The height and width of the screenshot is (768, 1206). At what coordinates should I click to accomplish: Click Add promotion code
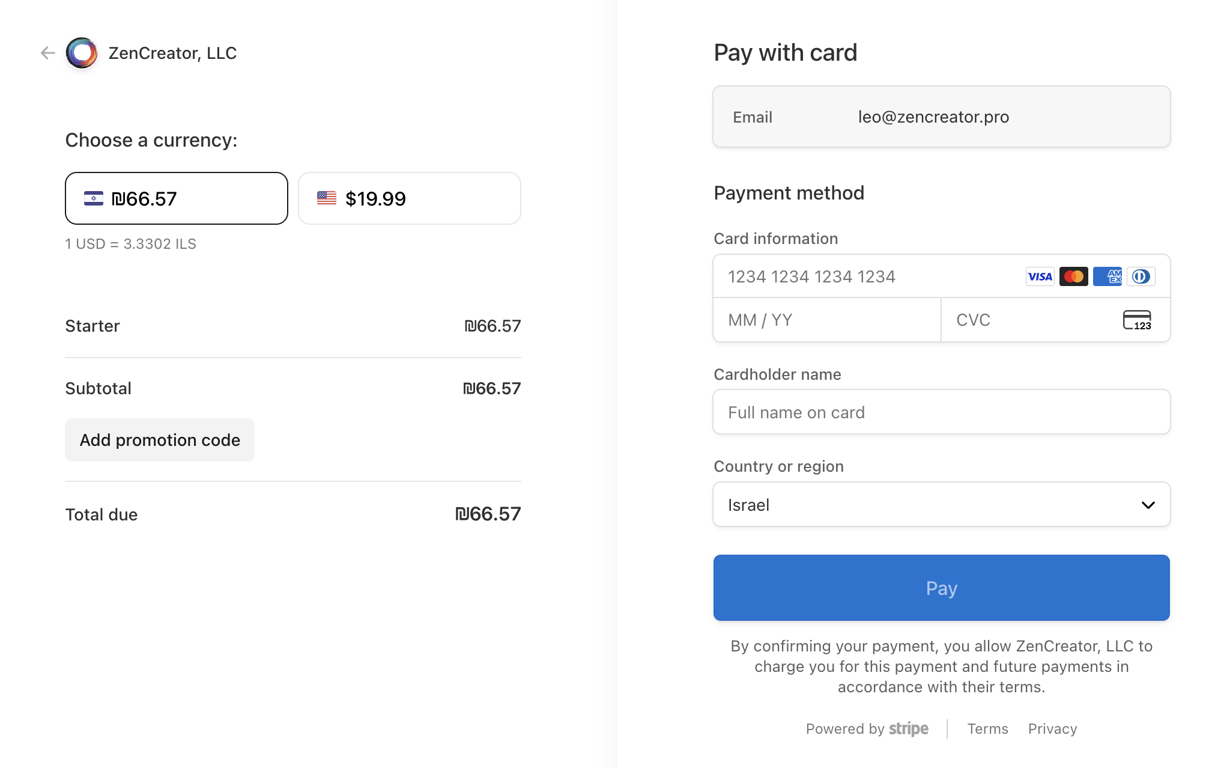tap(159, 439)
